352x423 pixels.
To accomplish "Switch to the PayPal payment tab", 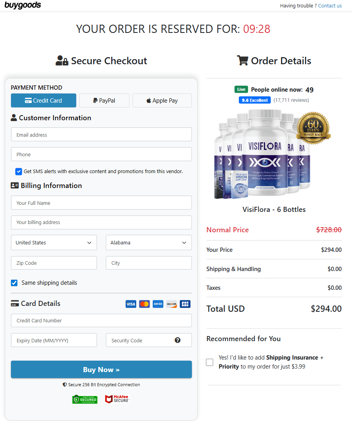I will click(104, 100).
